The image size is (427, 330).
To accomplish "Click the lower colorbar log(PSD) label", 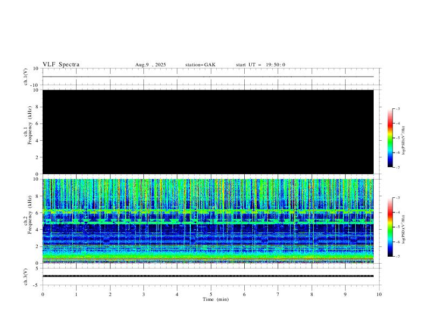I will pyautogui.click(x=403, y=227).
